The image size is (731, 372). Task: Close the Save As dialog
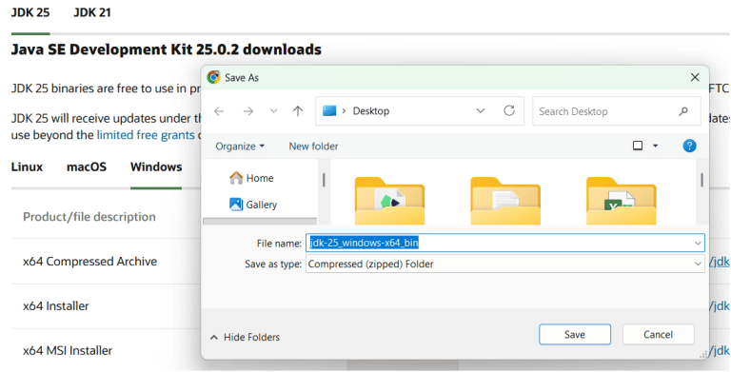(x=695, y=77)
